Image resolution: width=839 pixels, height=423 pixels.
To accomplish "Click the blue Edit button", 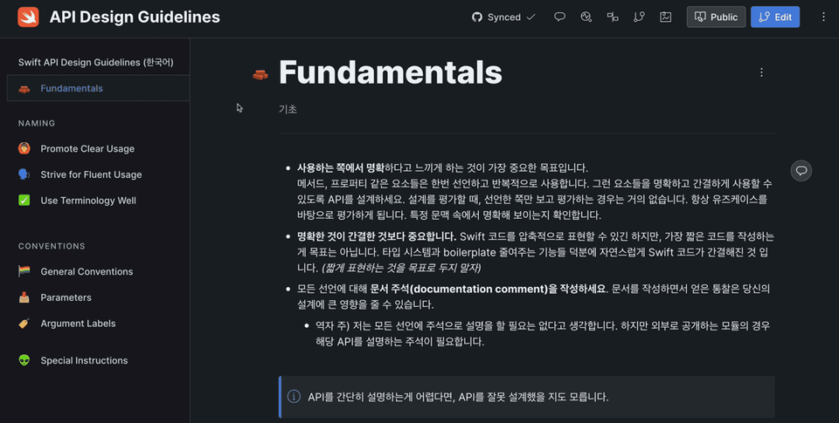I will coord(775,17).
